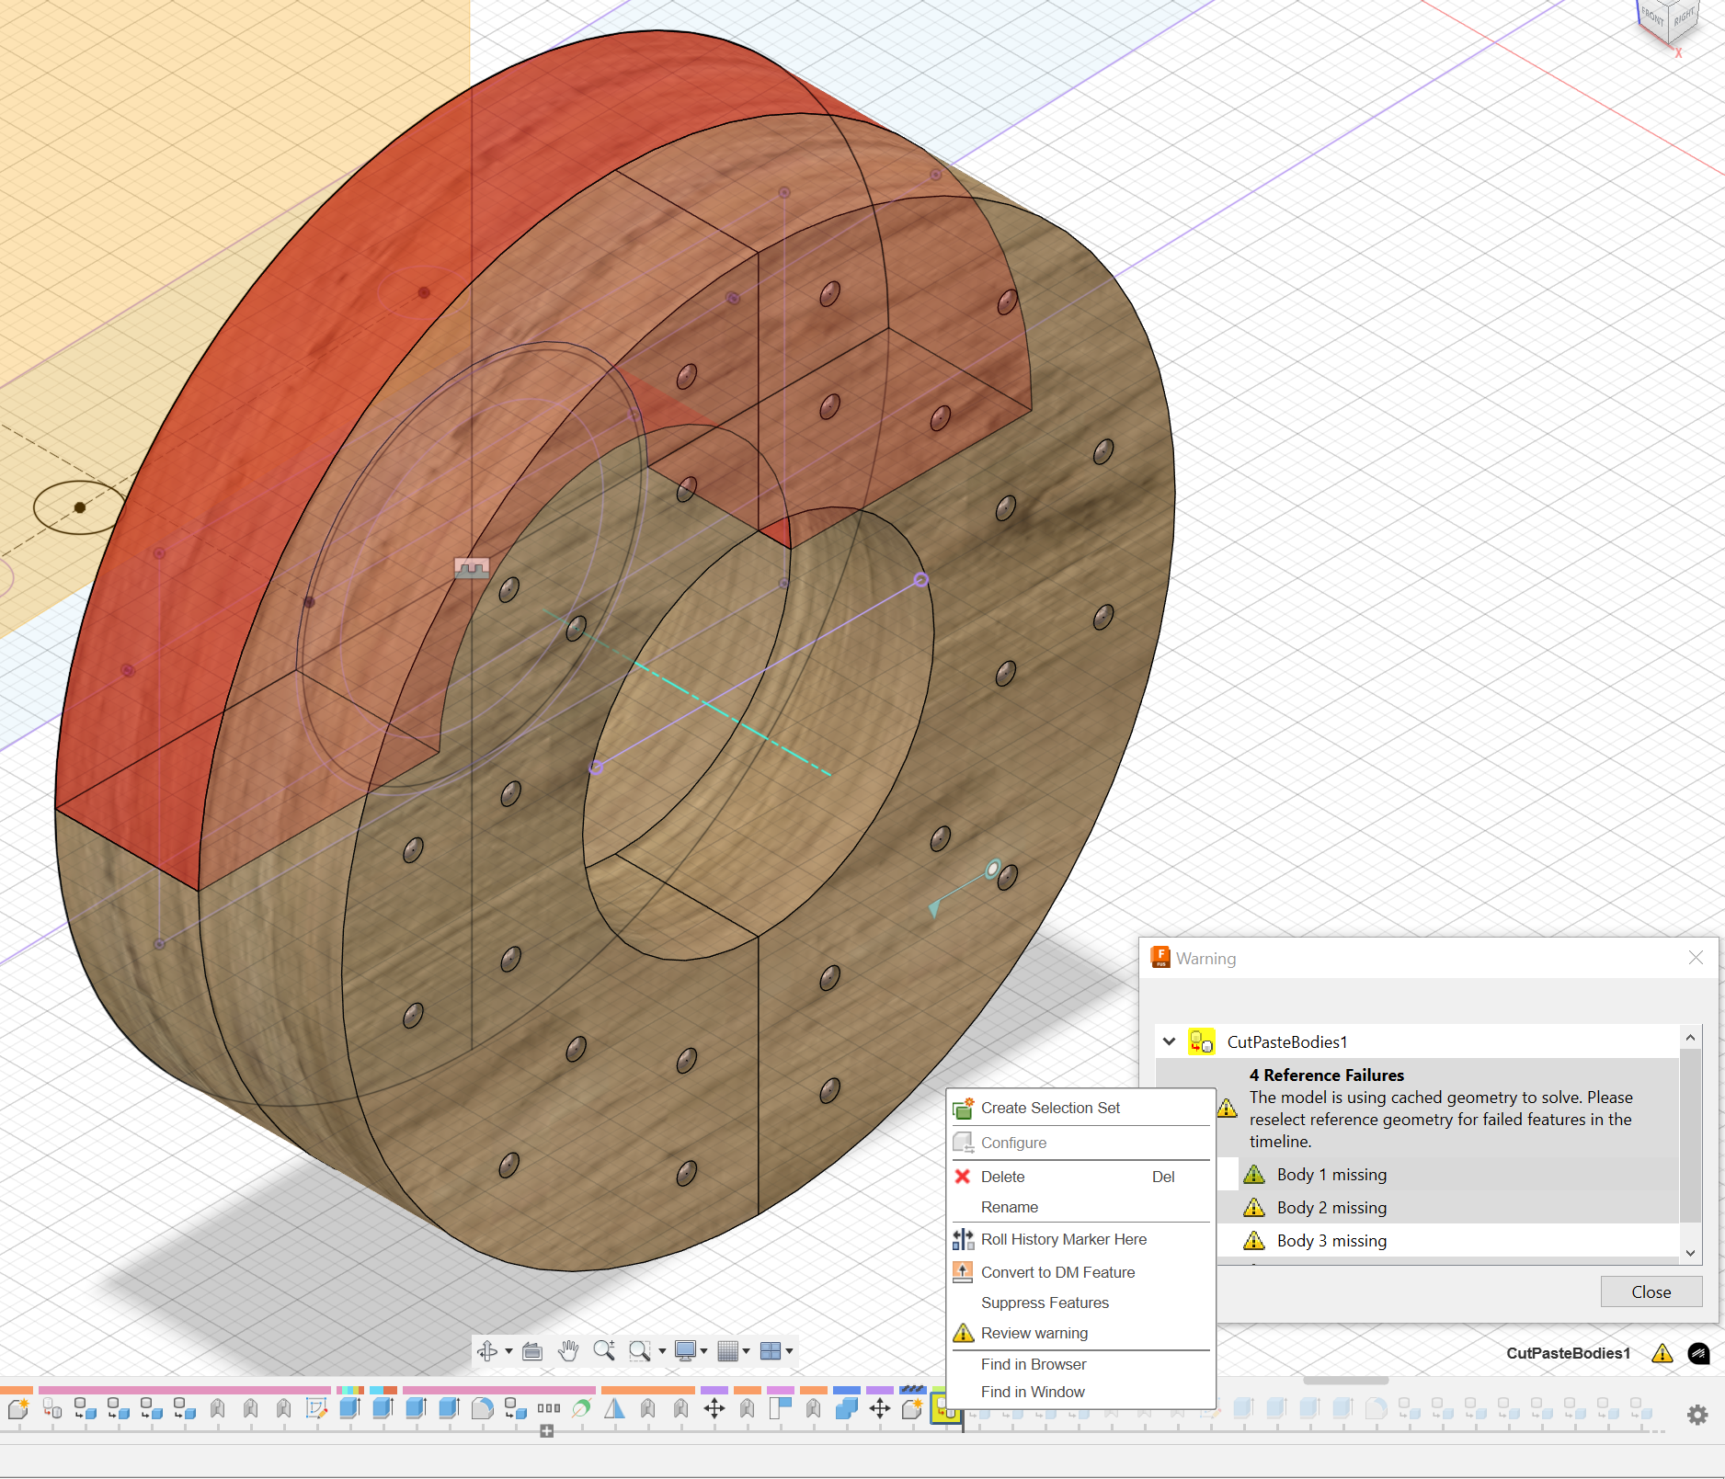
Task: Choose Roll History Marker Here
Action: [1063, 1239]
